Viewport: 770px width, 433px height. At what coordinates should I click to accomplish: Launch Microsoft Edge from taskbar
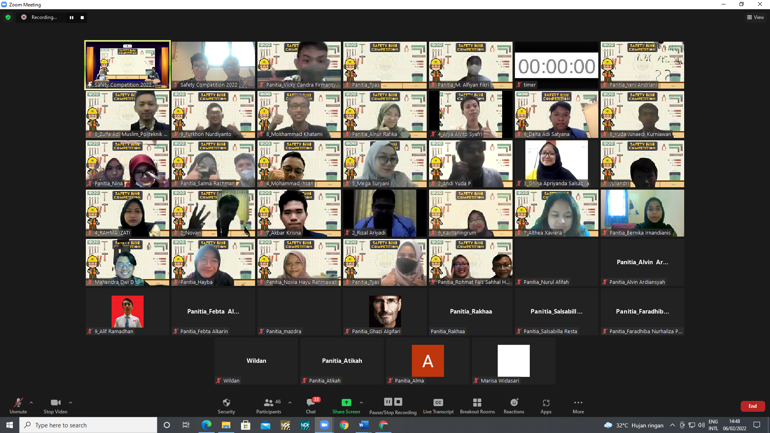point(206,425)
